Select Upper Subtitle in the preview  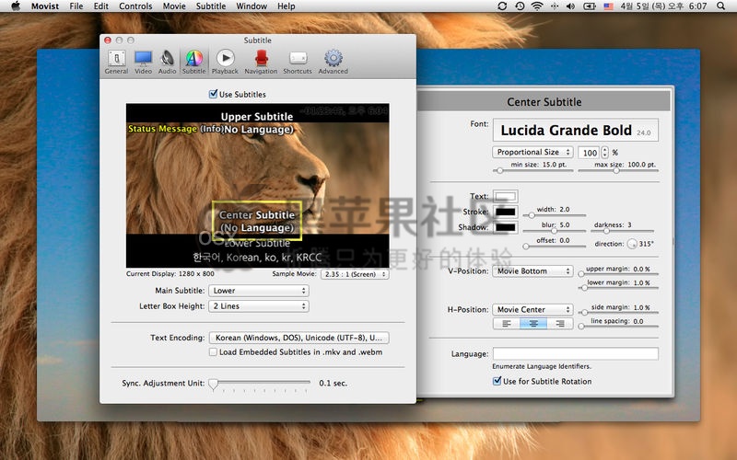(x=257, y=117)
